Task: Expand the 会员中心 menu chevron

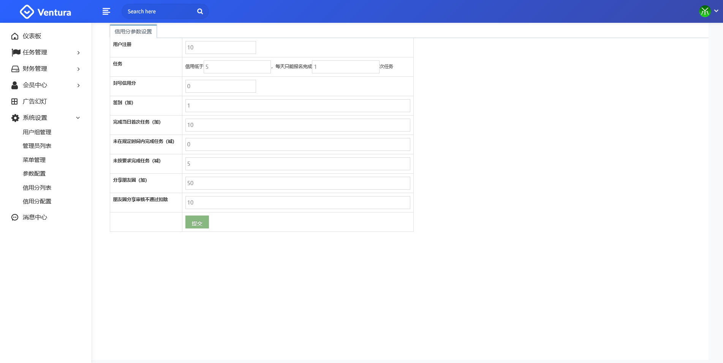Action: pos(78,86)
